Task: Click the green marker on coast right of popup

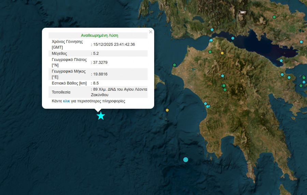Action: [x=174, y=65]
